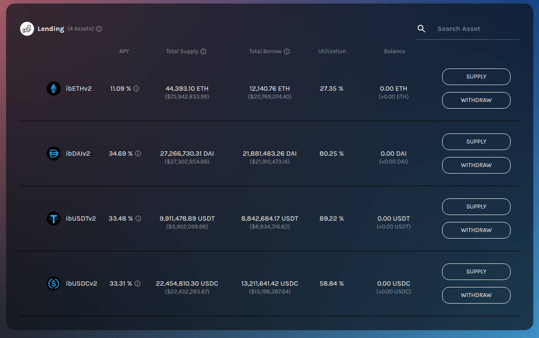
Task: Withdraw from ibUSDTv2
Action: pyautogui.click(x=476, y=230)
